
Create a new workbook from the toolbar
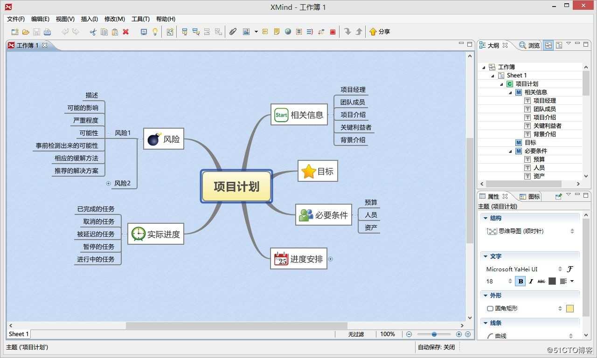click(x=14, y=32)
